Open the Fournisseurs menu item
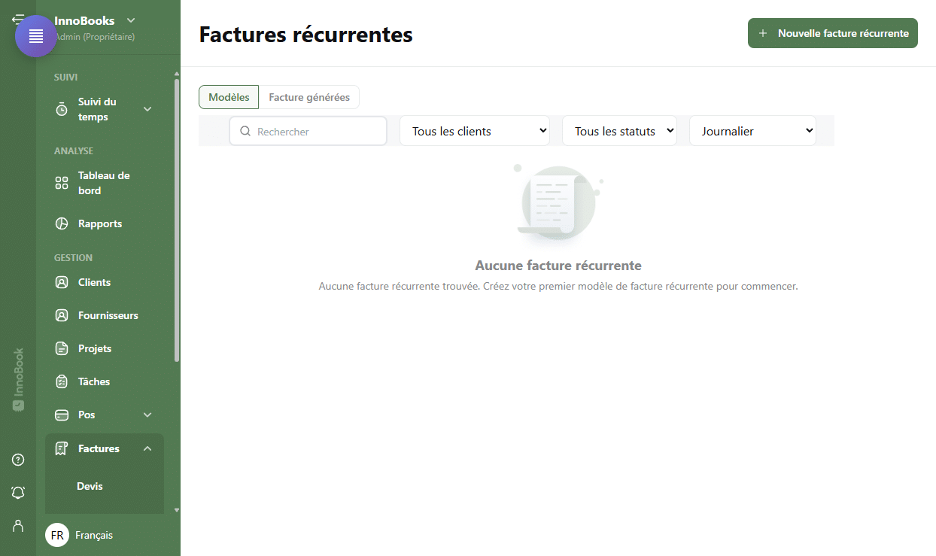936x556 pixels. point(105,315)
